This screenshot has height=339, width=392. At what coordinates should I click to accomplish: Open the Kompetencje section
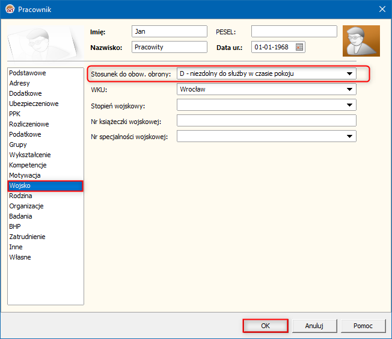point(46,165)
